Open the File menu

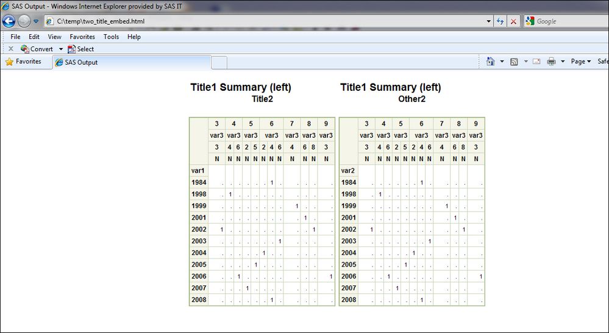[15, 37]
